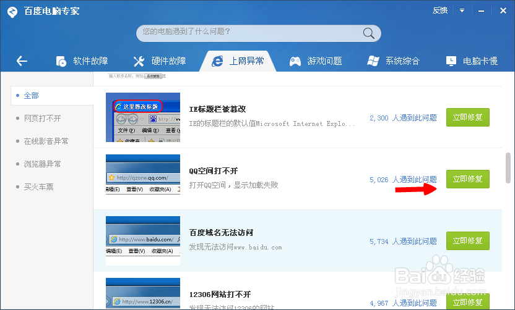Click the QQ空间打不开 title

(x=214, y=170)
